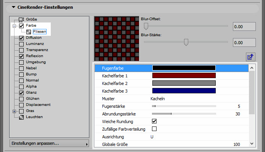Enable the Gras channel checkbox
The image size is (265, 152).
point(21,111)
